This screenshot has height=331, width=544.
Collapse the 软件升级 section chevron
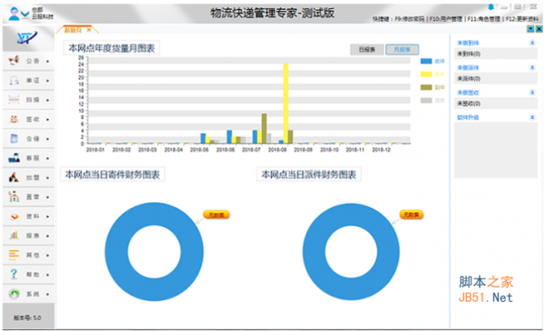532,117
